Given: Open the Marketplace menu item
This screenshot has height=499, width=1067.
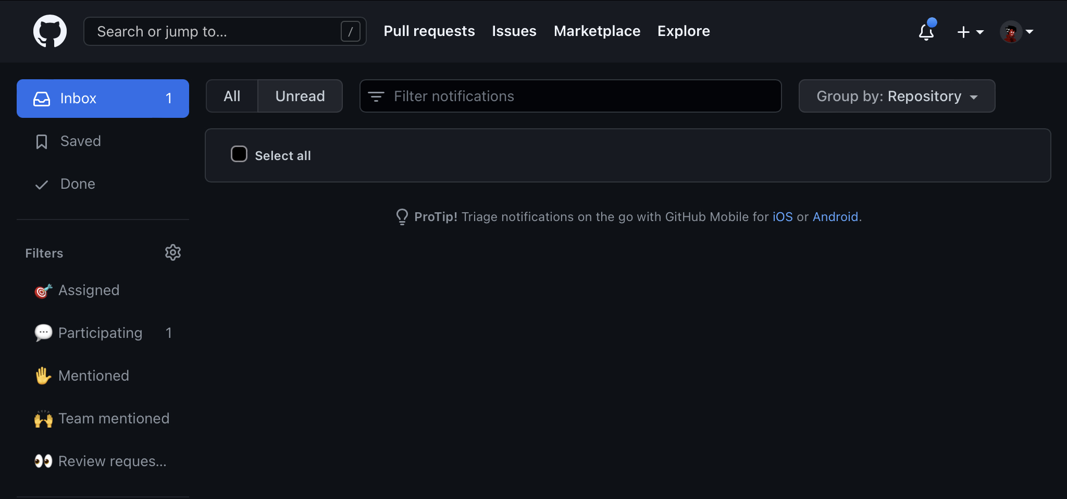Looking at the screenshot, I should pyautogui.click(x=597, y=31).
